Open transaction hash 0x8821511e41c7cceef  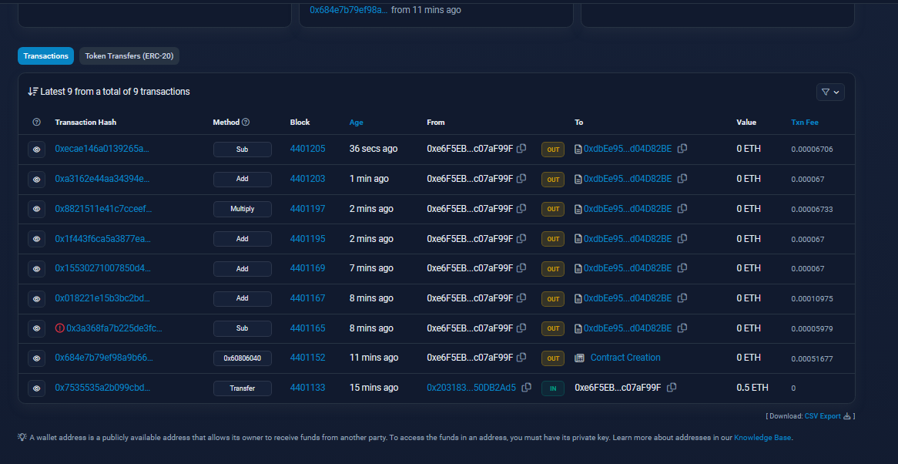(104, 209)
